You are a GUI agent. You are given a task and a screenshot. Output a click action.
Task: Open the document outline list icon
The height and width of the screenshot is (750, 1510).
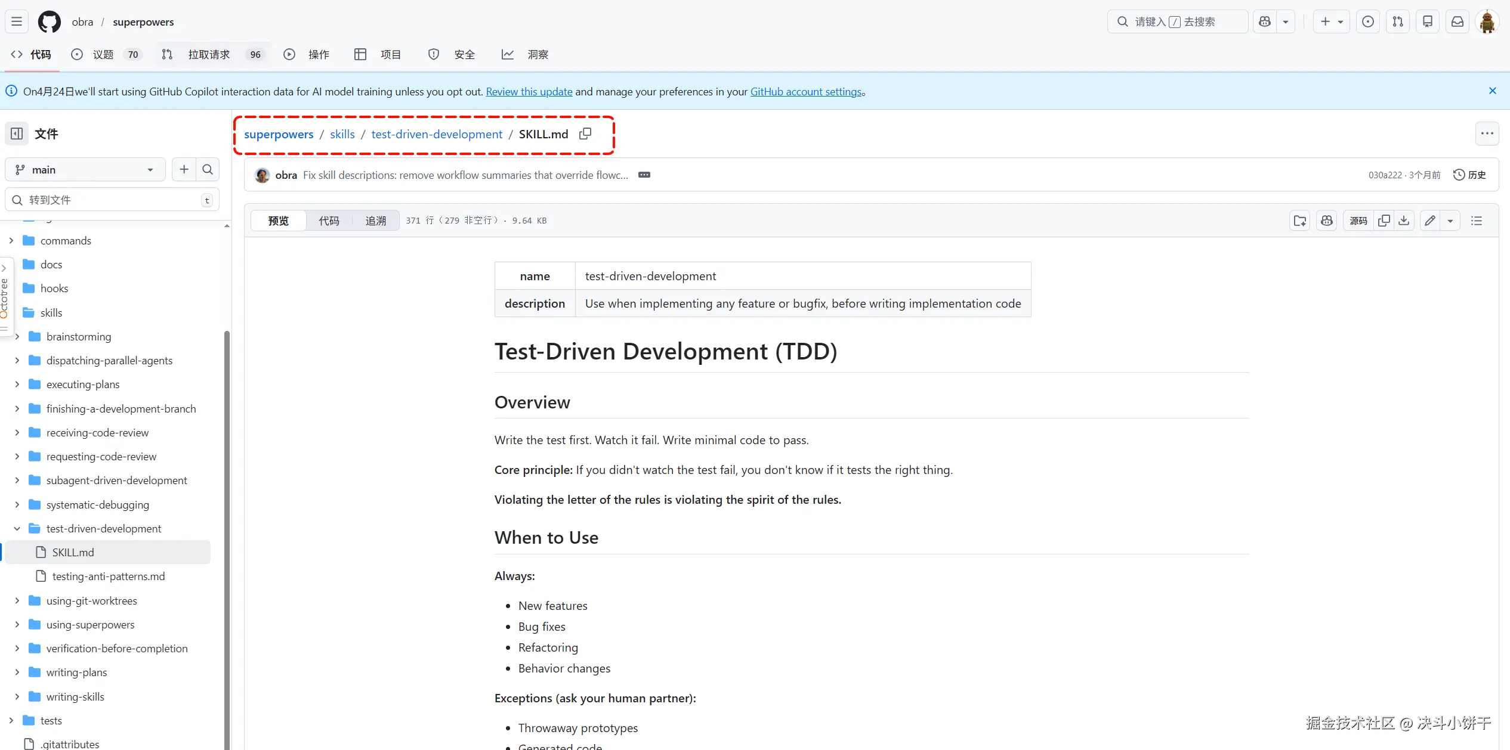point(1477,221)
